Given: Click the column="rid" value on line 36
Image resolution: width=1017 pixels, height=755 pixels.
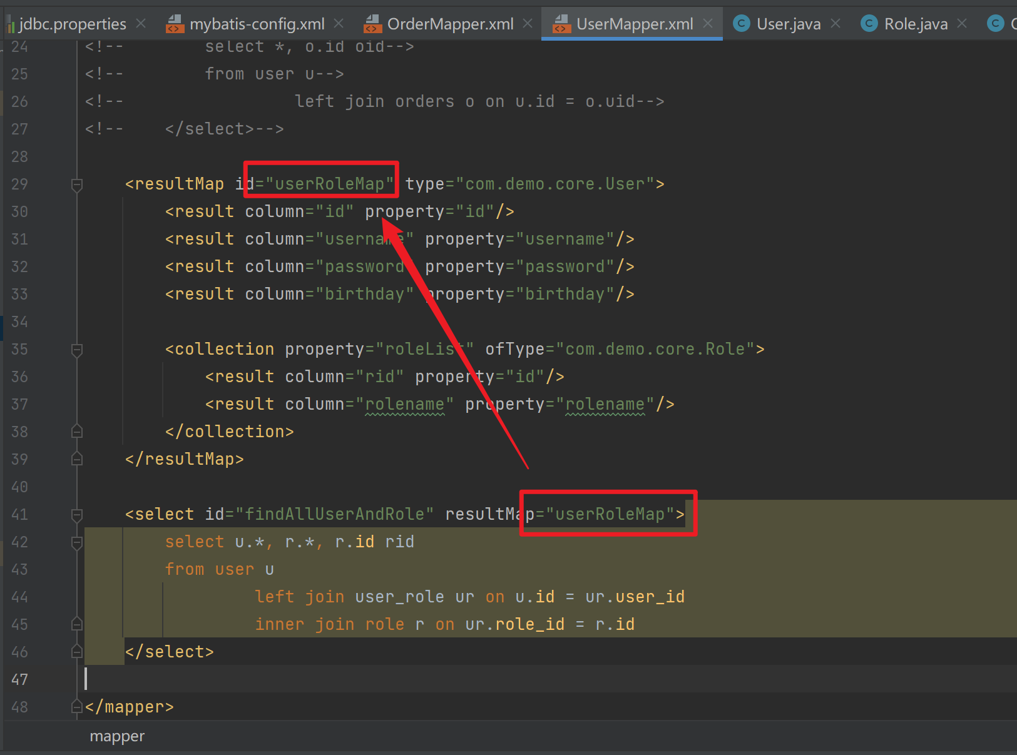Looking at the screenshot, I should 380,377.
